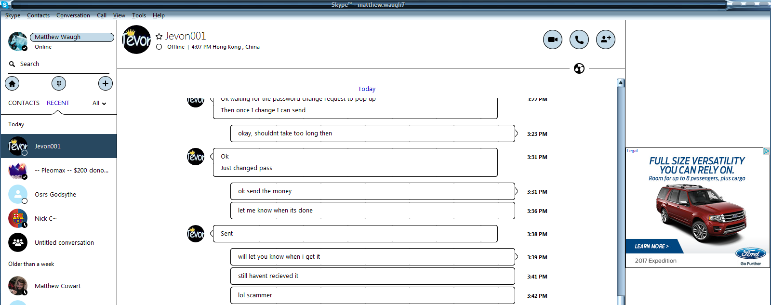Toggle Jevon001 as favorite with star
771x305 pixels.
tap(159, 37)
